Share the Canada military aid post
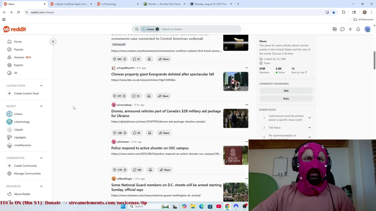 (164, 133)
